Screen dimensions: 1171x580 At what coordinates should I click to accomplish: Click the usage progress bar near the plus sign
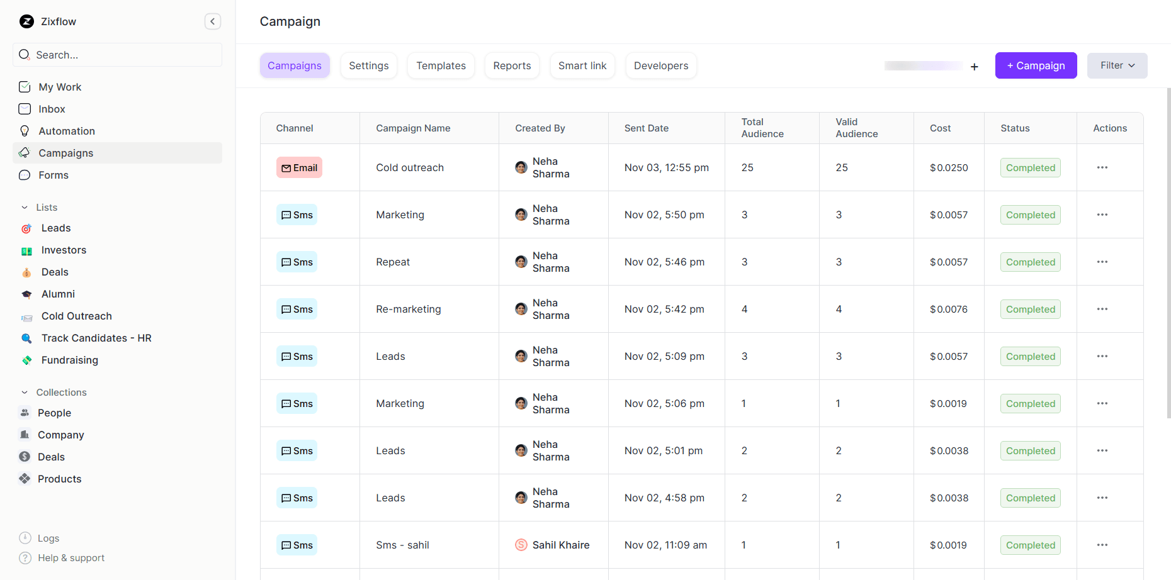tap(922, 65)
